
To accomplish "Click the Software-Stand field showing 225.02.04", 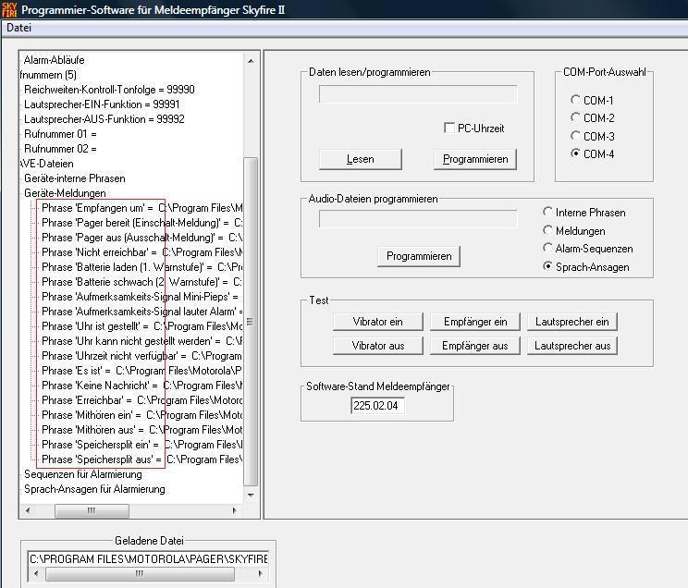I will point(377,406).
